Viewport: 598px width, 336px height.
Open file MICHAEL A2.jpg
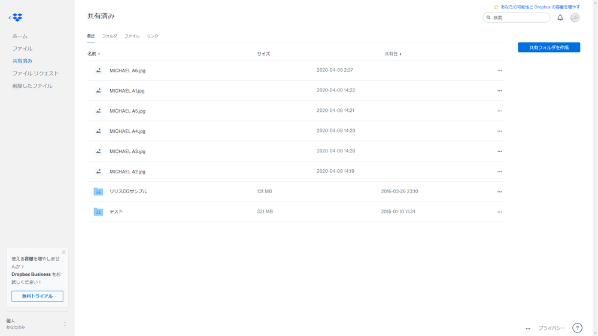128,172
